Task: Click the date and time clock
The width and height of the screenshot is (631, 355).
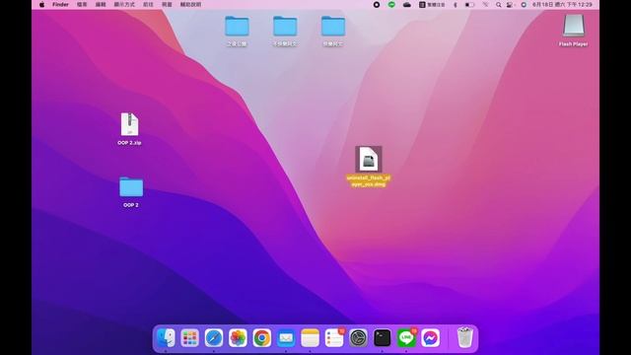Action: (562, 4)
